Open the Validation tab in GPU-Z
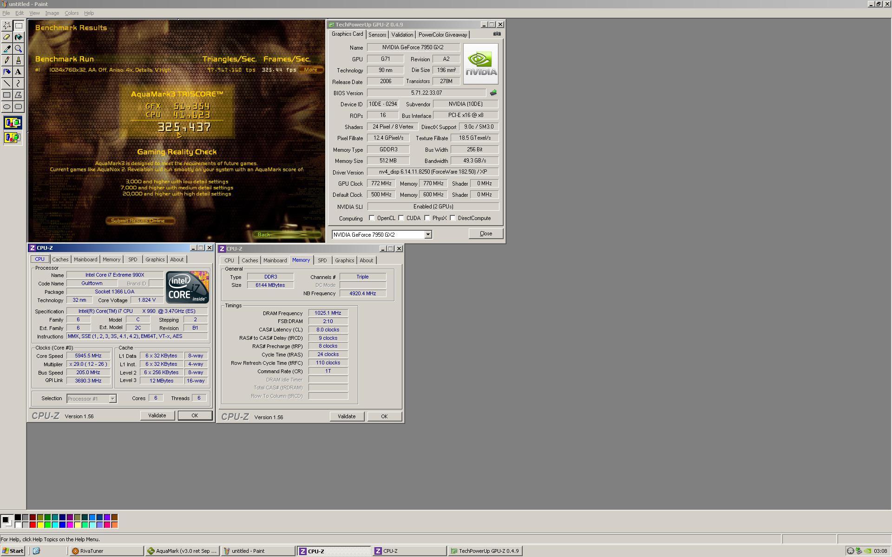 pos(402,35)
